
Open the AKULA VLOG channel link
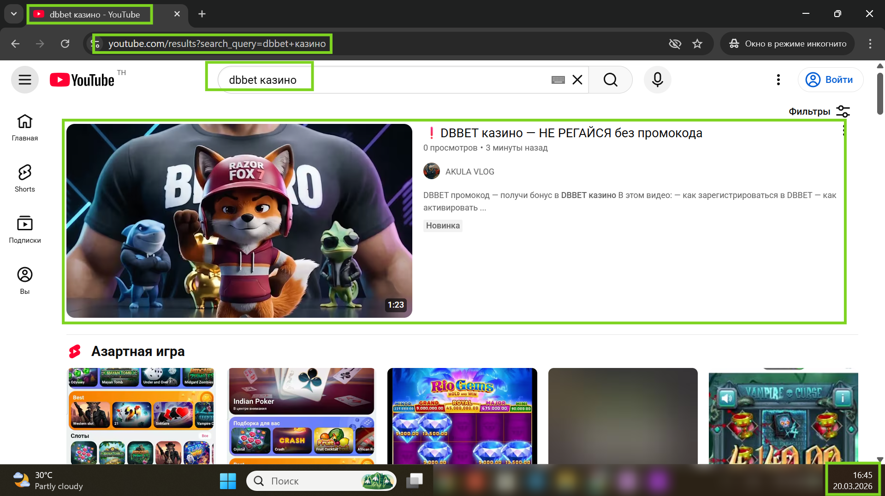pyautogui.click(x=469, y=171)
